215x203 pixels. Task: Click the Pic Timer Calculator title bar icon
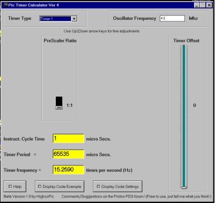tap(5, 5)
